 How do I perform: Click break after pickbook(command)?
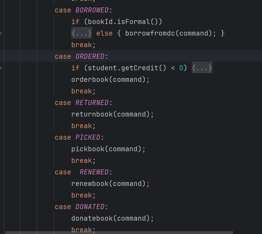tap(82, 160)
